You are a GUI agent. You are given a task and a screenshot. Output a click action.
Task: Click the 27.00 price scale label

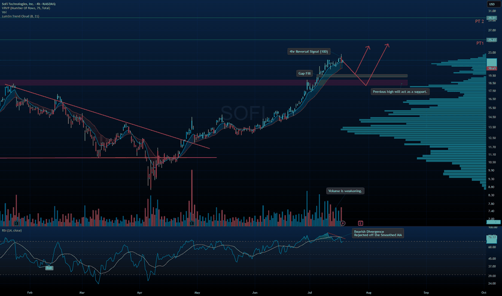[492, 30]
